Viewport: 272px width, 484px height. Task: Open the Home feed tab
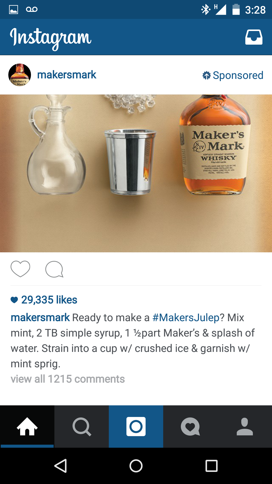[x=27, y=427]
